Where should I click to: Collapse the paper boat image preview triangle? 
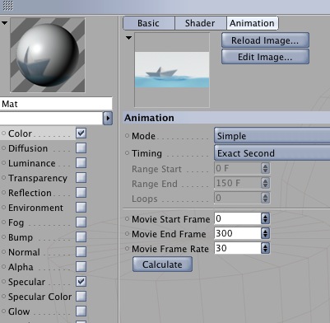pos(128,38)
